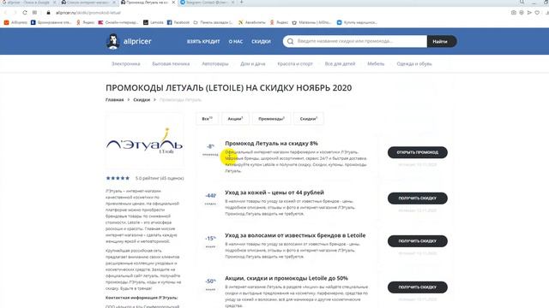Click ПОЛУЧИТЬ СКИДКУ for Акции до 50%

tap(418, 287)
